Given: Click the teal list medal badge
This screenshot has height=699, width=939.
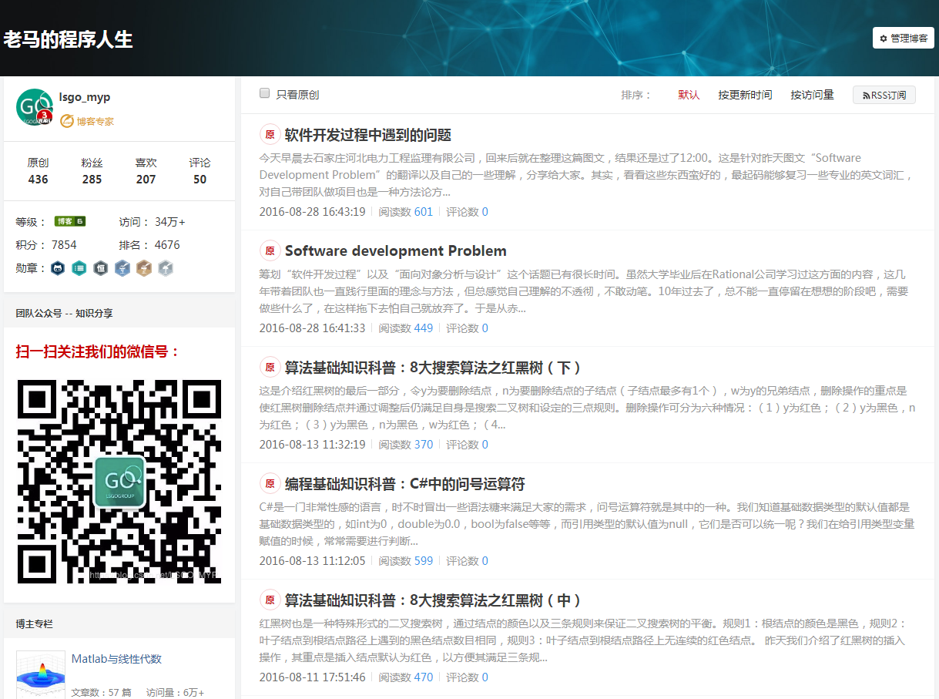Looking at the screenshot, I should [x=79, y=268].
